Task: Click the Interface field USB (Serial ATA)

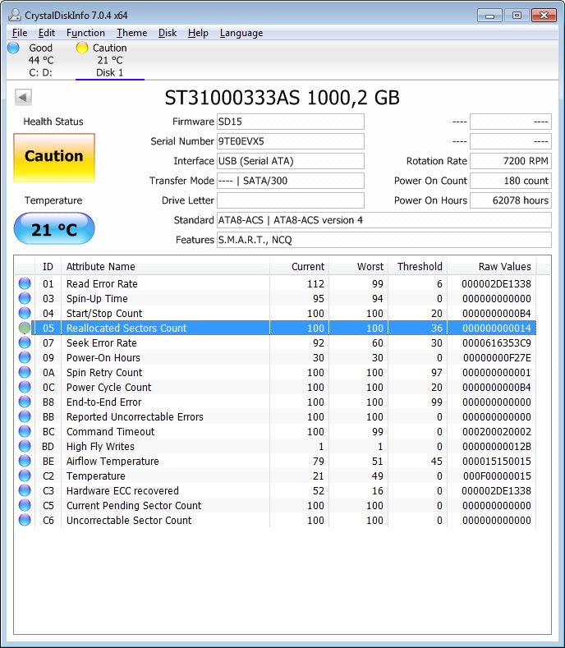Action: [291, 161]
